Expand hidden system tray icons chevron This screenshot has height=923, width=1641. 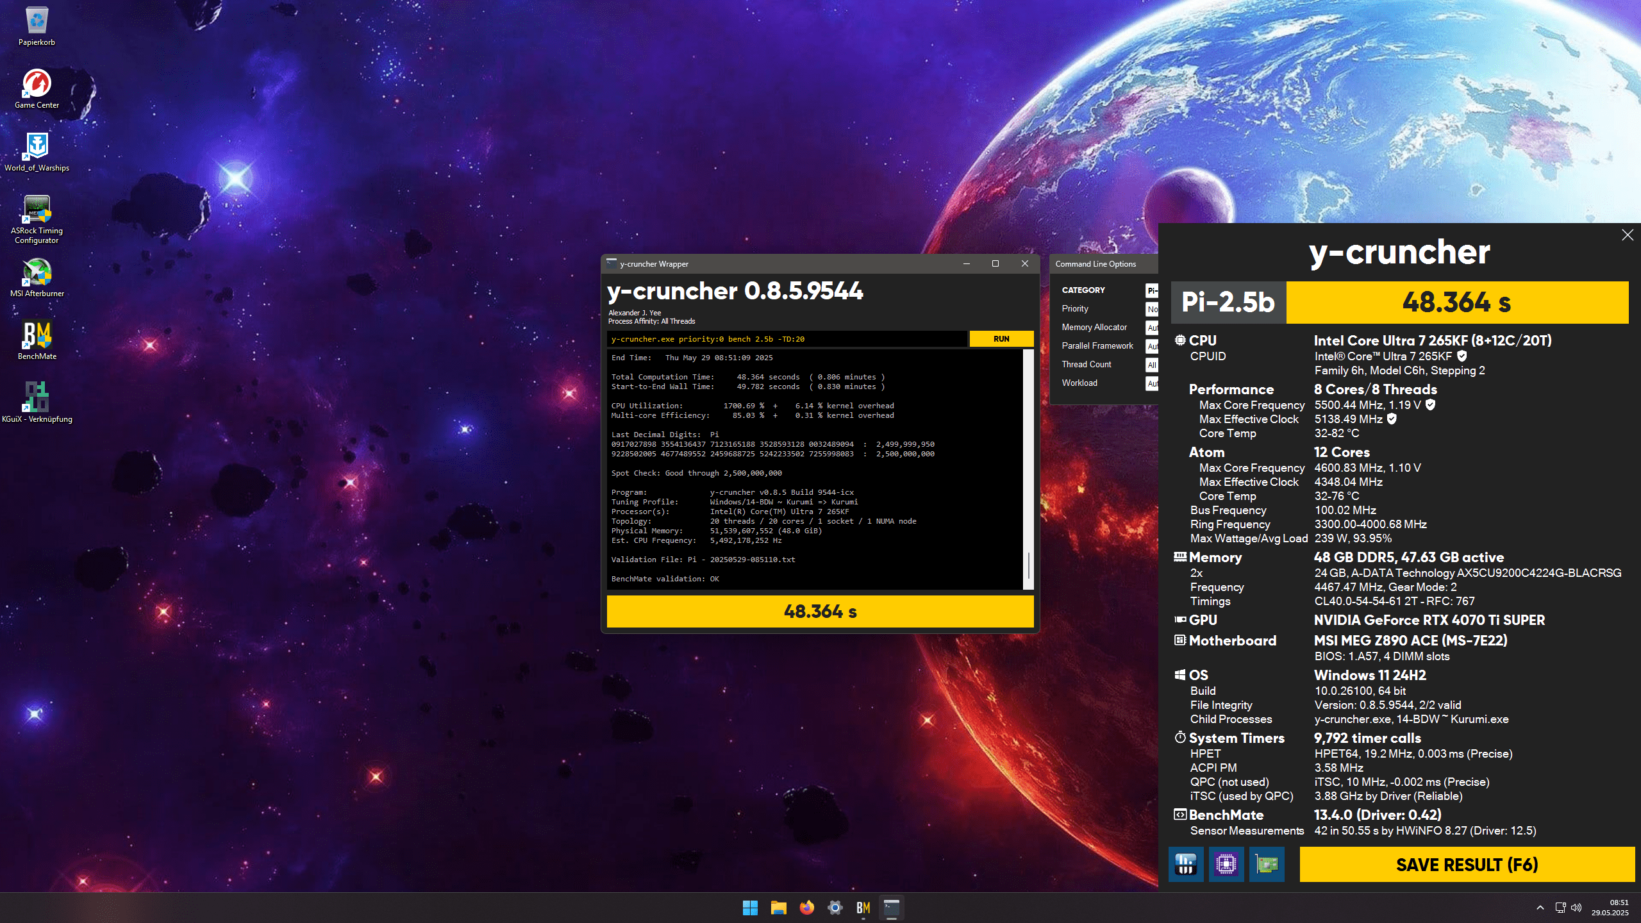1540,908
